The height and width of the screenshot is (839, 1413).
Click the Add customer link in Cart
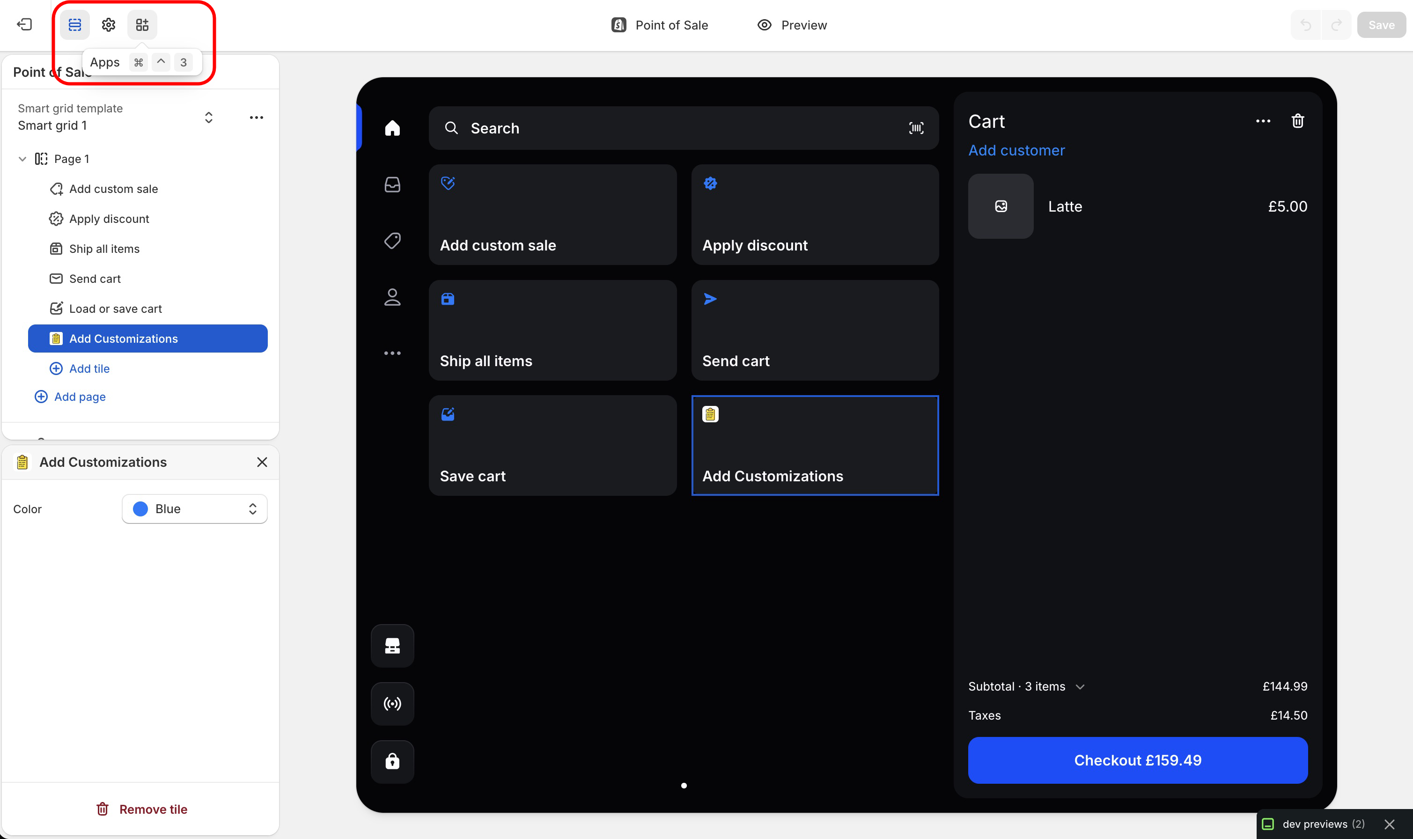(1016, 150)
